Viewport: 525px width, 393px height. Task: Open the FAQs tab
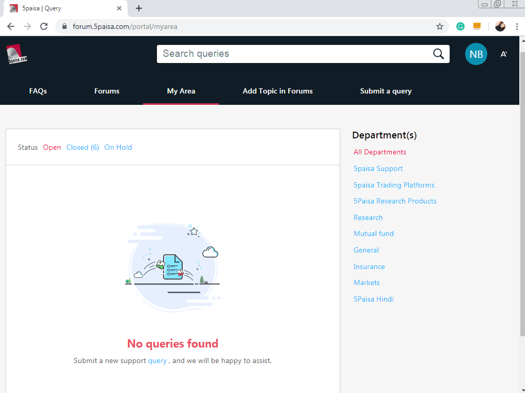click(38, 91)
